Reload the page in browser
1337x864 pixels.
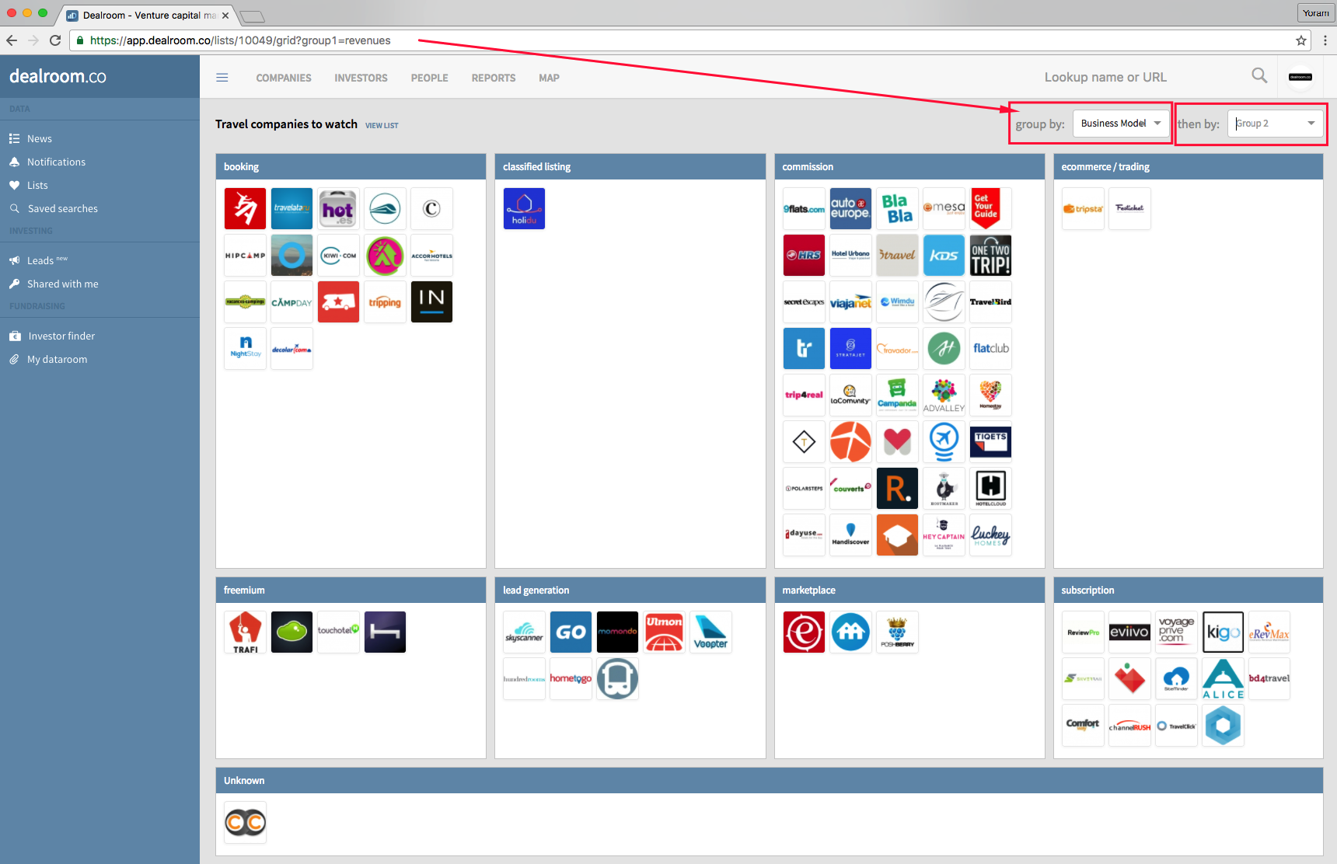55,40
